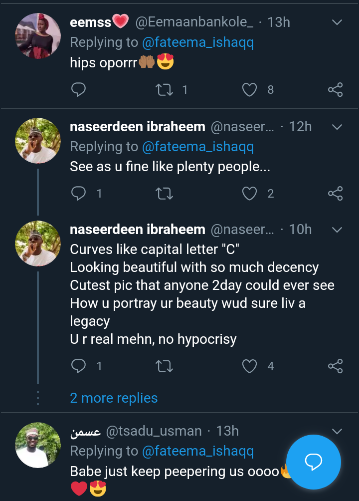Retweet the "See as u fine" tweet
The image size is (359, 501).
click(164, 194)
